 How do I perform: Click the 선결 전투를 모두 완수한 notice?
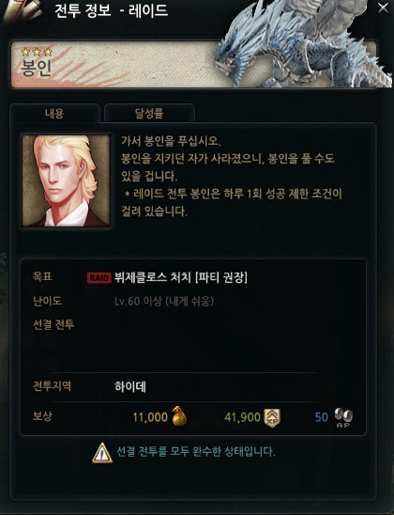coord(196,452)
